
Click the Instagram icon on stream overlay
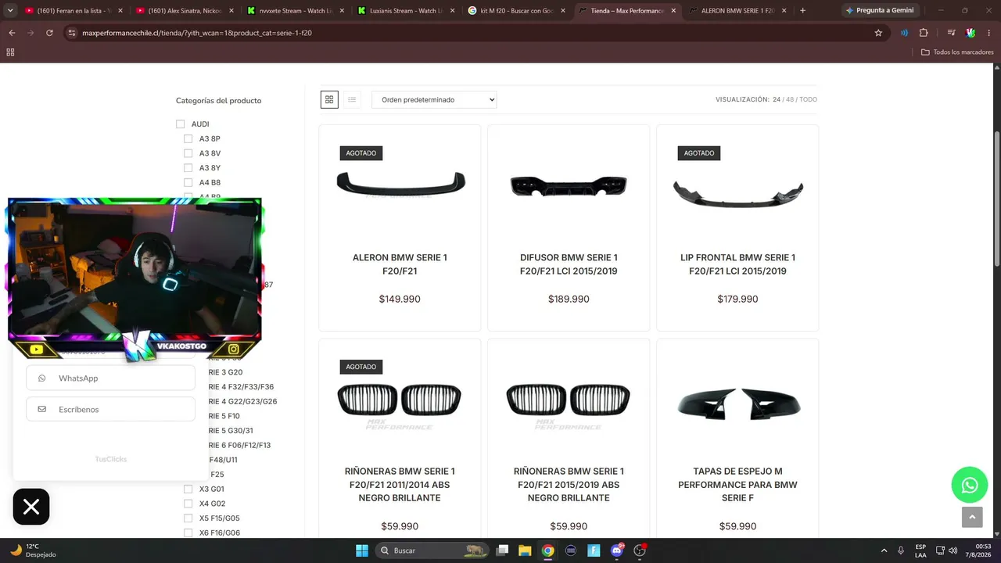(x=233, y=349)
